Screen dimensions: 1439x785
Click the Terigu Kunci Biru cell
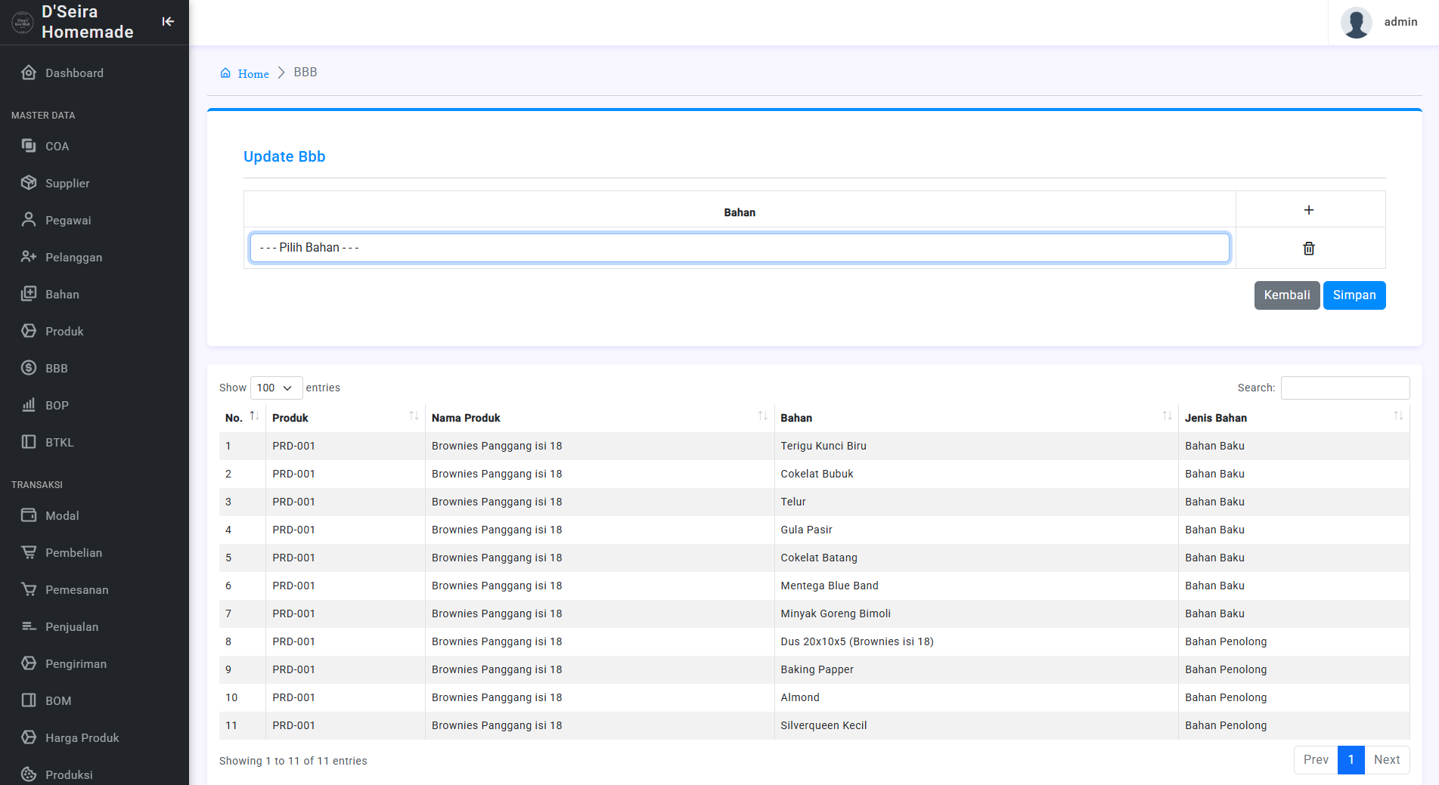(x=976, y=446)
